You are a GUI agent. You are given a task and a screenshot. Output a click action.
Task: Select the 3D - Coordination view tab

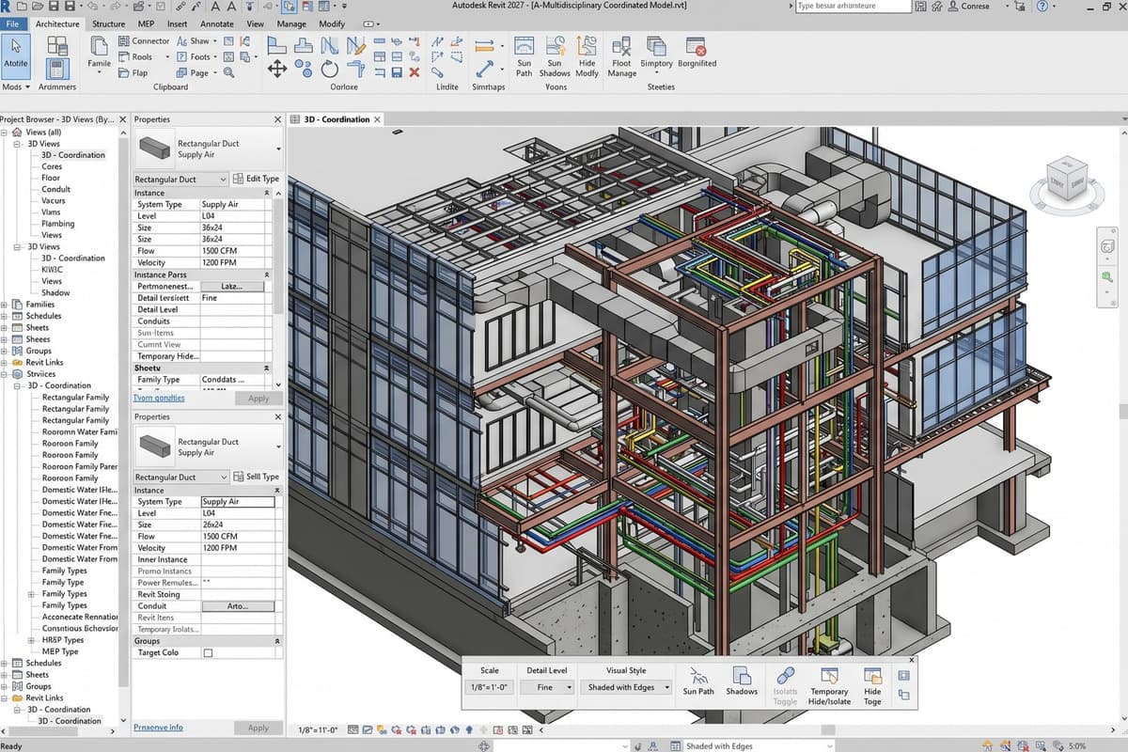pyautogui.click(x=337, y=119)
